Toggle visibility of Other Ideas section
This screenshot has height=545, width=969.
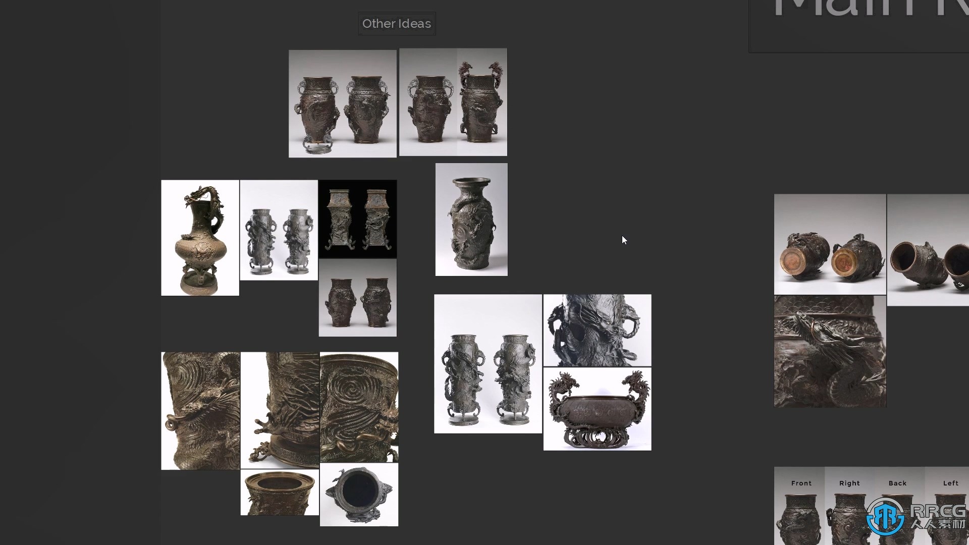(x=397, y=23)
